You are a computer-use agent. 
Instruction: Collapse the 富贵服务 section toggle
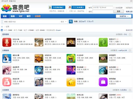coord(130,34)
